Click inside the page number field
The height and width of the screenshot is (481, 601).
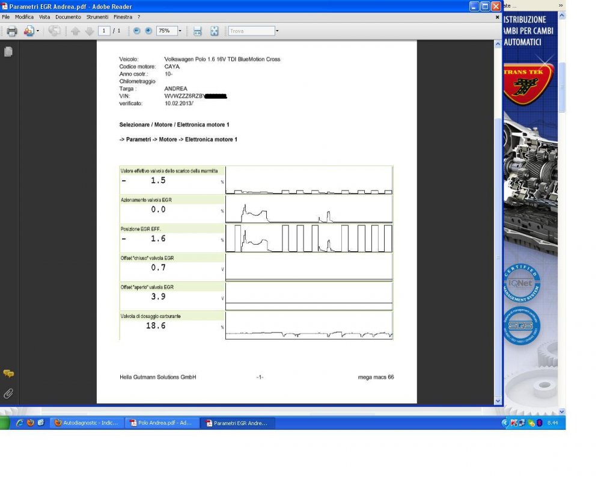click(103, 31)
